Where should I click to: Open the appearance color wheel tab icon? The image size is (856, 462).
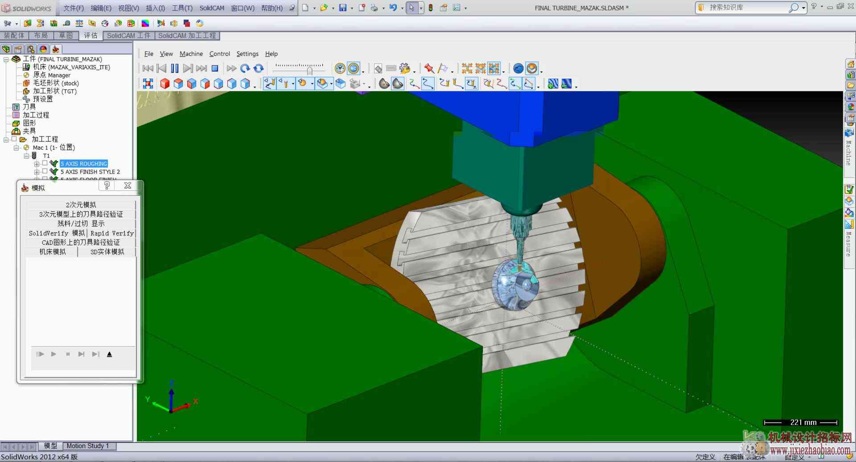click(43, 49)
